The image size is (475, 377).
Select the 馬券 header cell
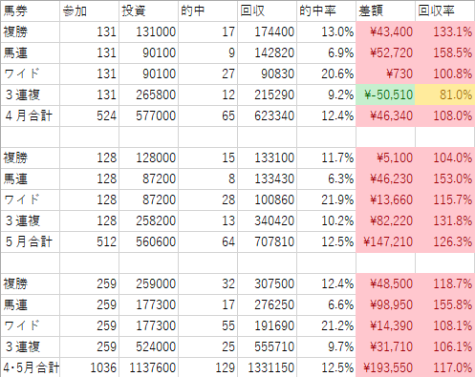30,11
